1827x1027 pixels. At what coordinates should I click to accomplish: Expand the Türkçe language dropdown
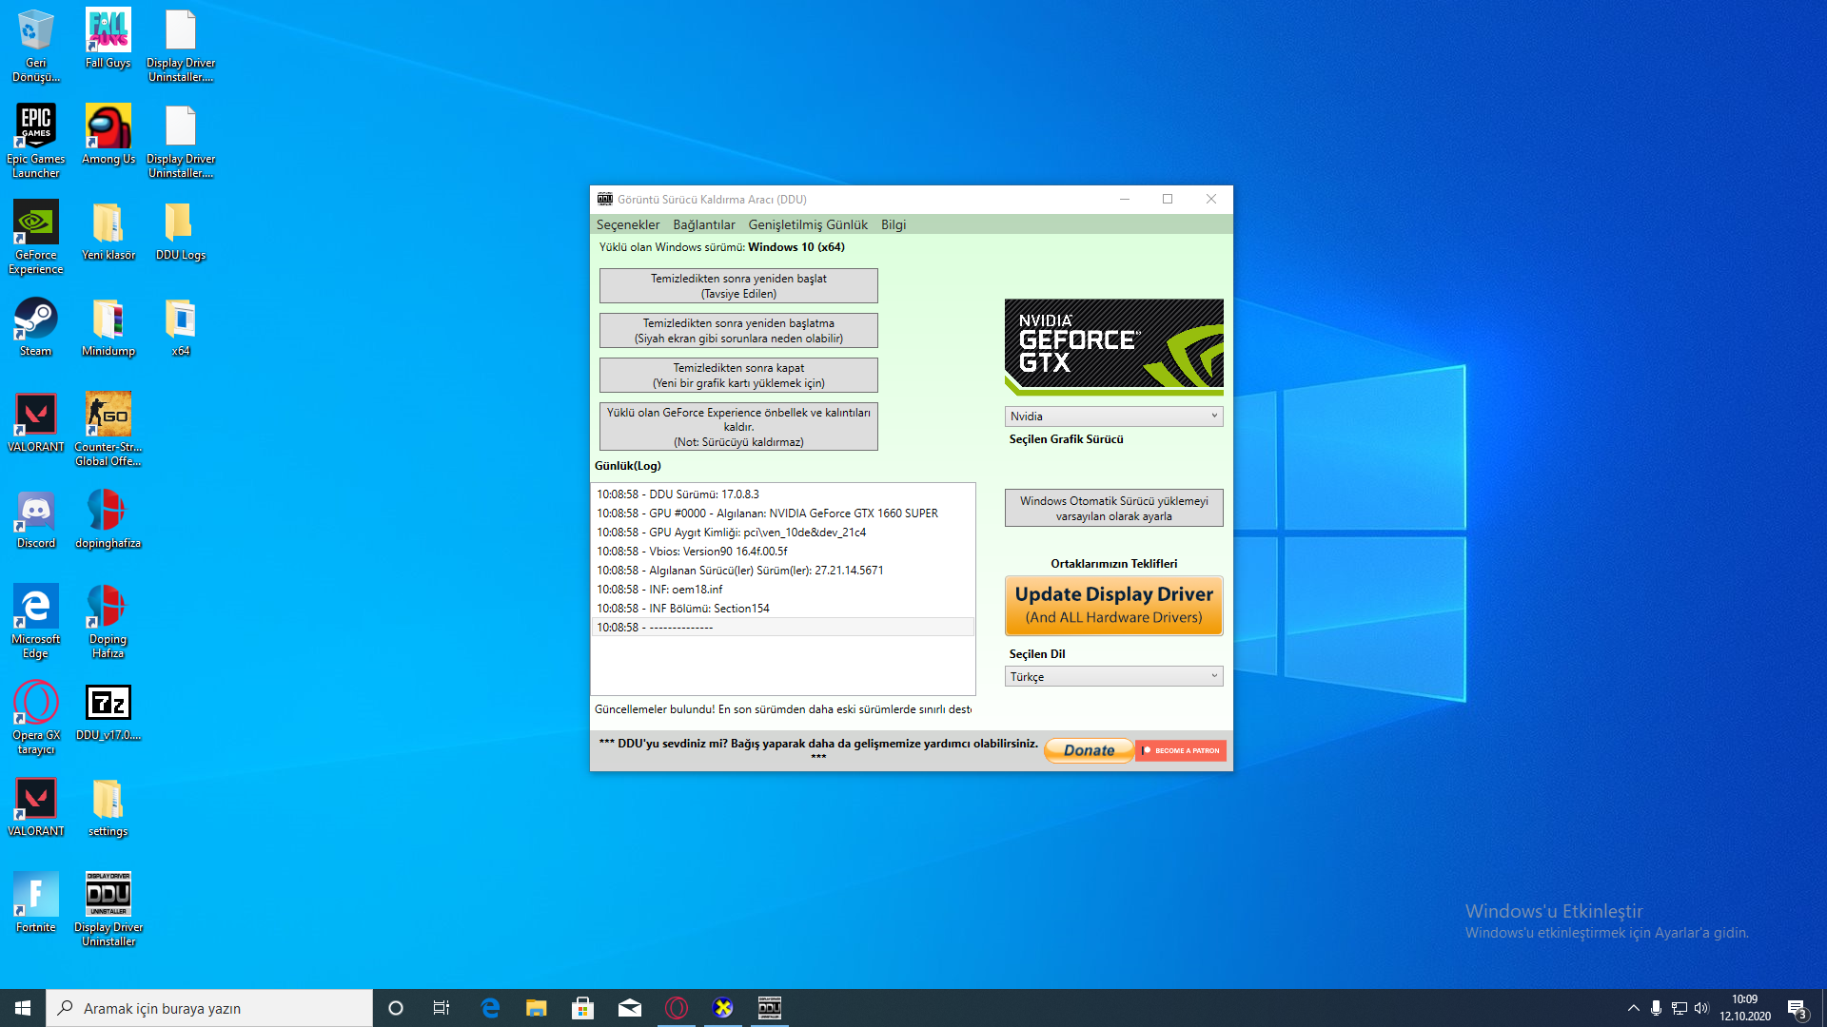(x=1113, y=677)
